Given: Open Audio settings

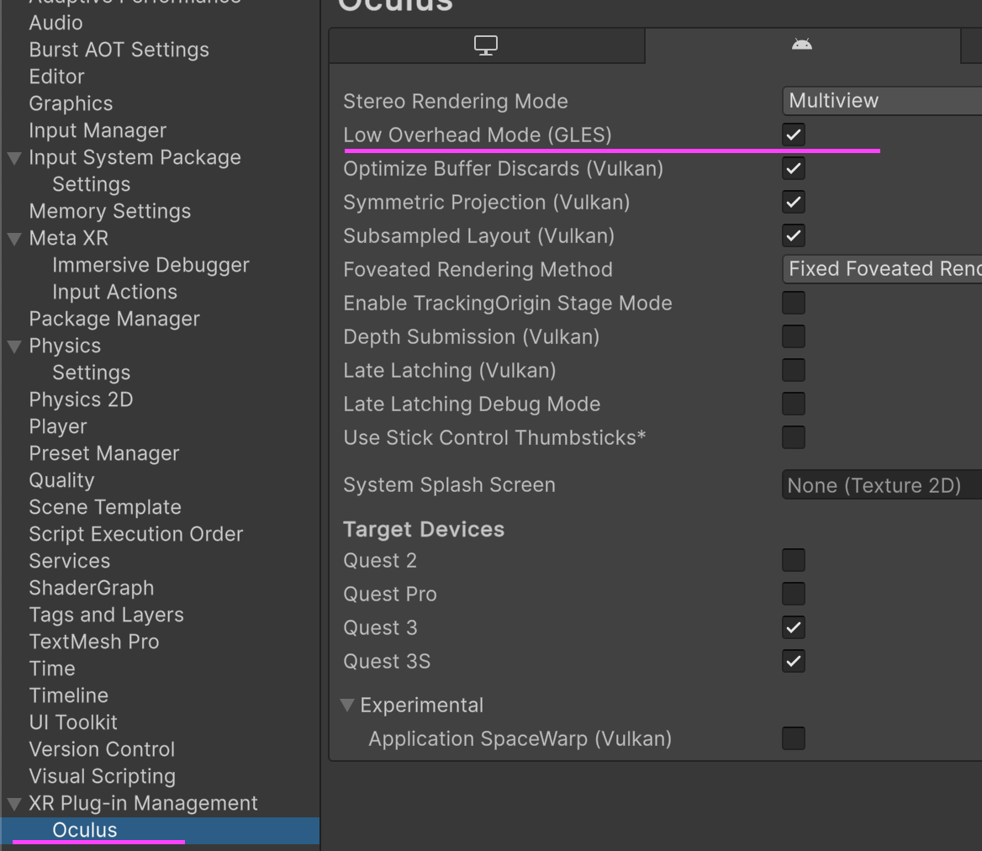Looking at the screenshot, I should pyautogui.click(x=55, y=23).
